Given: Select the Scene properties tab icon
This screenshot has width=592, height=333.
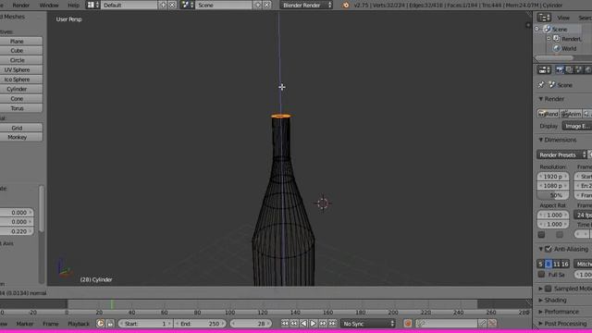Looking at the screenshot, I should [x=578, y=70].
